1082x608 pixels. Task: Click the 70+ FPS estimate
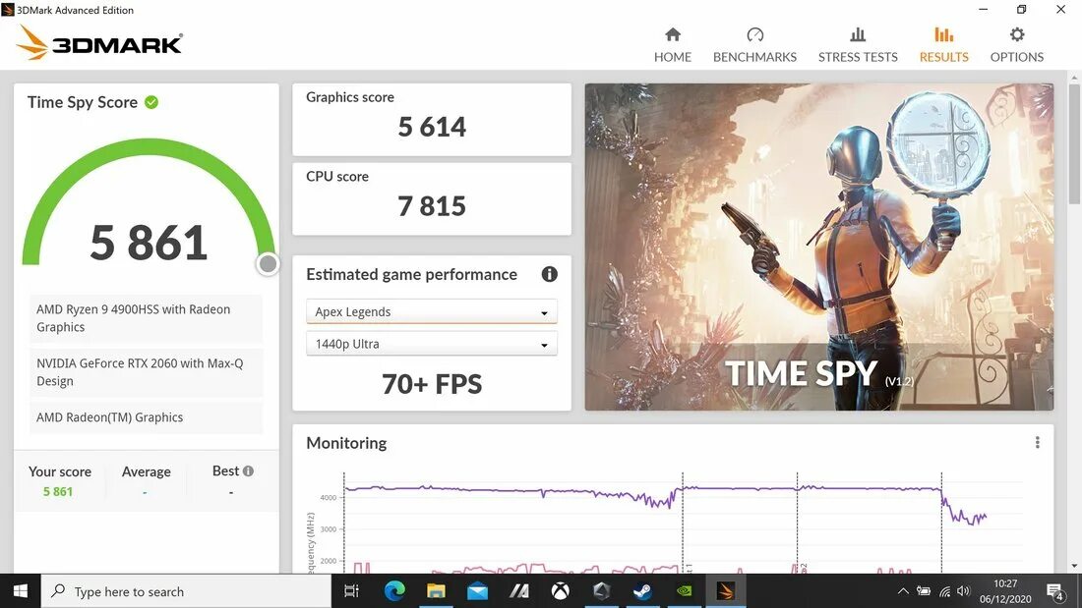pos(432,384)
